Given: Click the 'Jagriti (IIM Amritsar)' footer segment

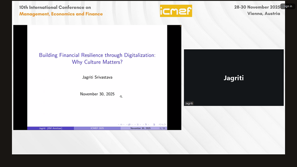Looking at the screenshot, I should coord(50,128).
